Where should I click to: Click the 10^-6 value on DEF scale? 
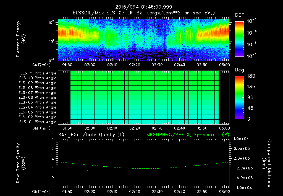251,56
